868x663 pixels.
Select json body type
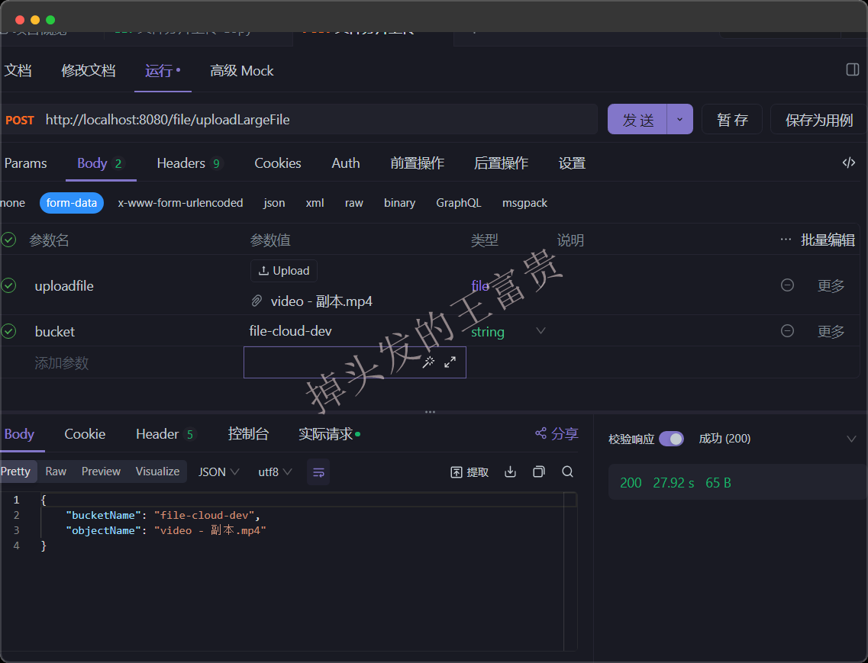[274, 203]
